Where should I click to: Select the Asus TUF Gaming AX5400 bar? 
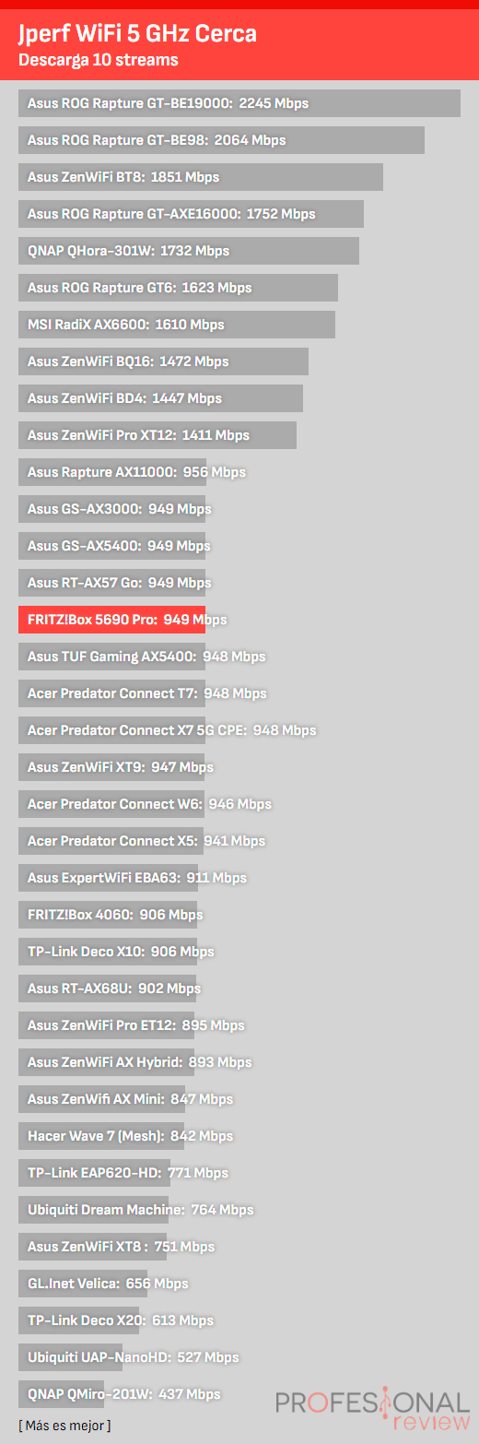pyautogui.click(x=111, y=657)
